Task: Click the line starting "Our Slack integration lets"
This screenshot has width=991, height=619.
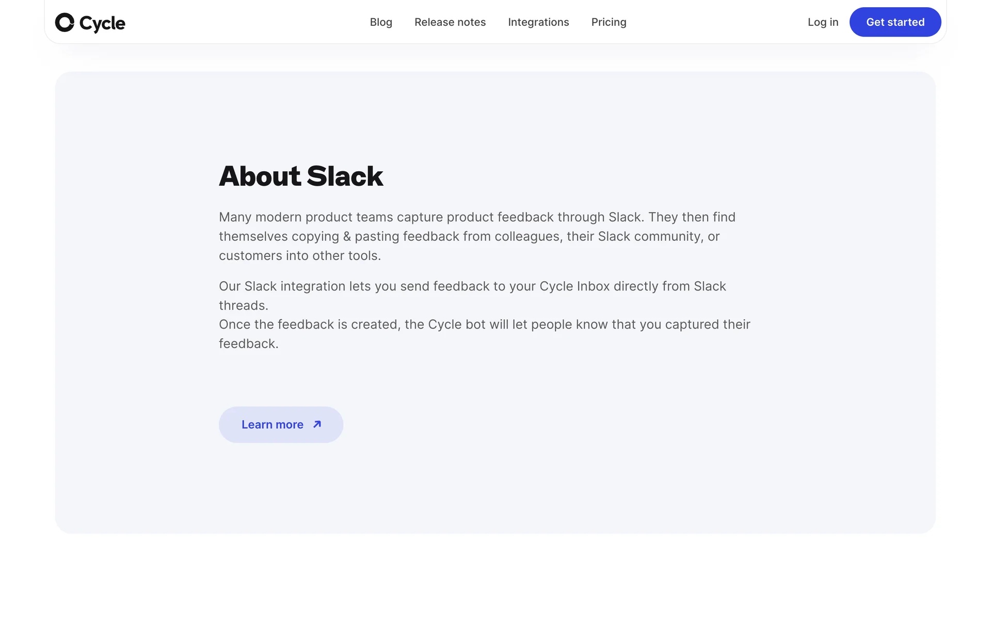Action: pos(472,286)
